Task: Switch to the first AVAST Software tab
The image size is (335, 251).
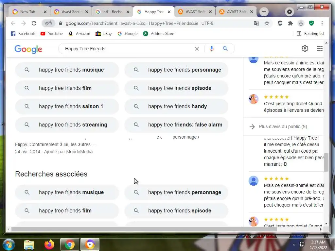Action: pos(194,12)
